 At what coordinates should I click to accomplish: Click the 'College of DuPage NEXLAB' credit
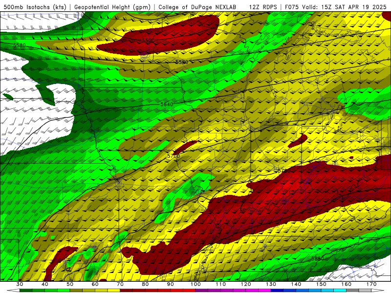coord(197,7)
